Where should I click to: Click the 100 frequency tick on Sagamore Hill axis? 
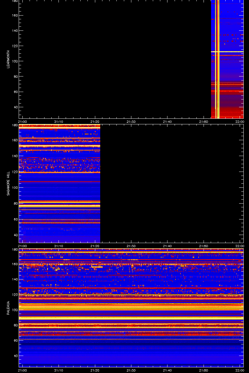point(15,188)
